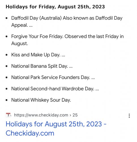Select the National Whiskey Sour Day entry
This screenshot has width=137, height=142.
[41, 100]
